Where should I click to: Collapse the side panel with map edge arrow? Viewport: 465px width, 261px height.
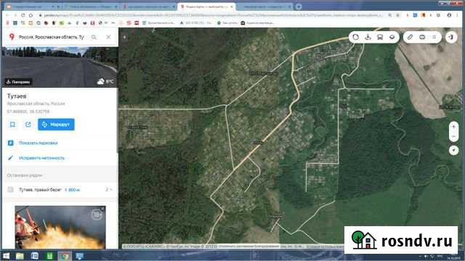pyautogui.click(x=124, y=37)
